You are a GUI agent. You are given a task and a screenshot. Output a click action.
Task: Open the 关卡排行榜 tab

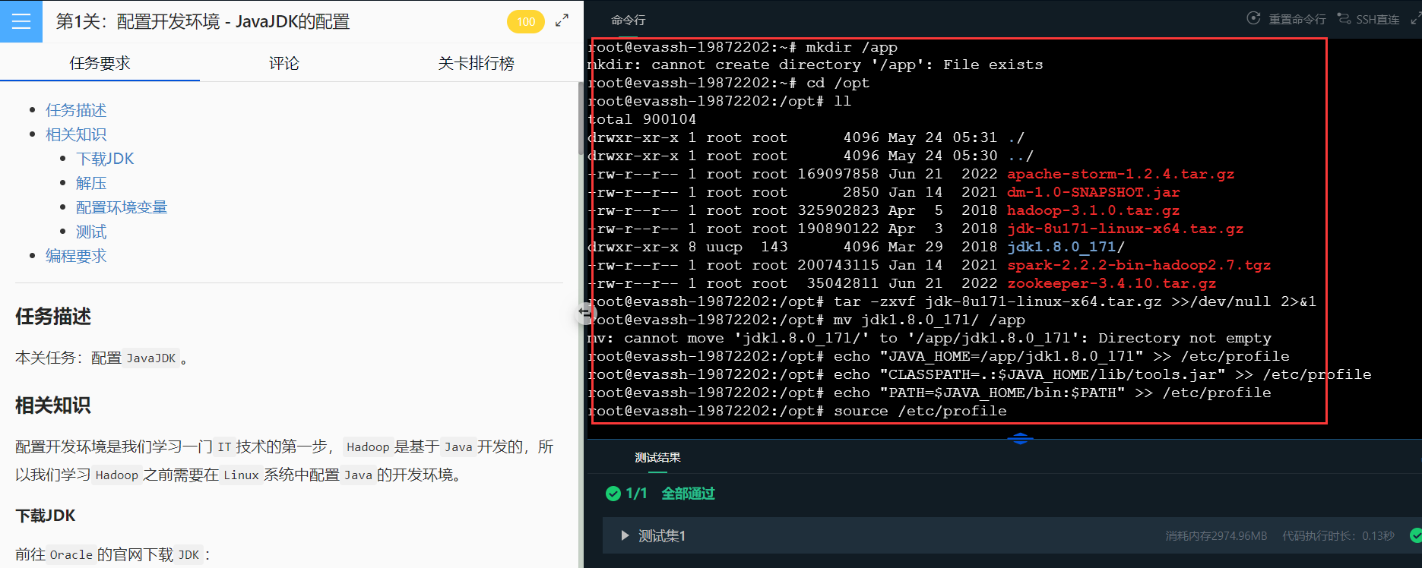tap(476, 63)
